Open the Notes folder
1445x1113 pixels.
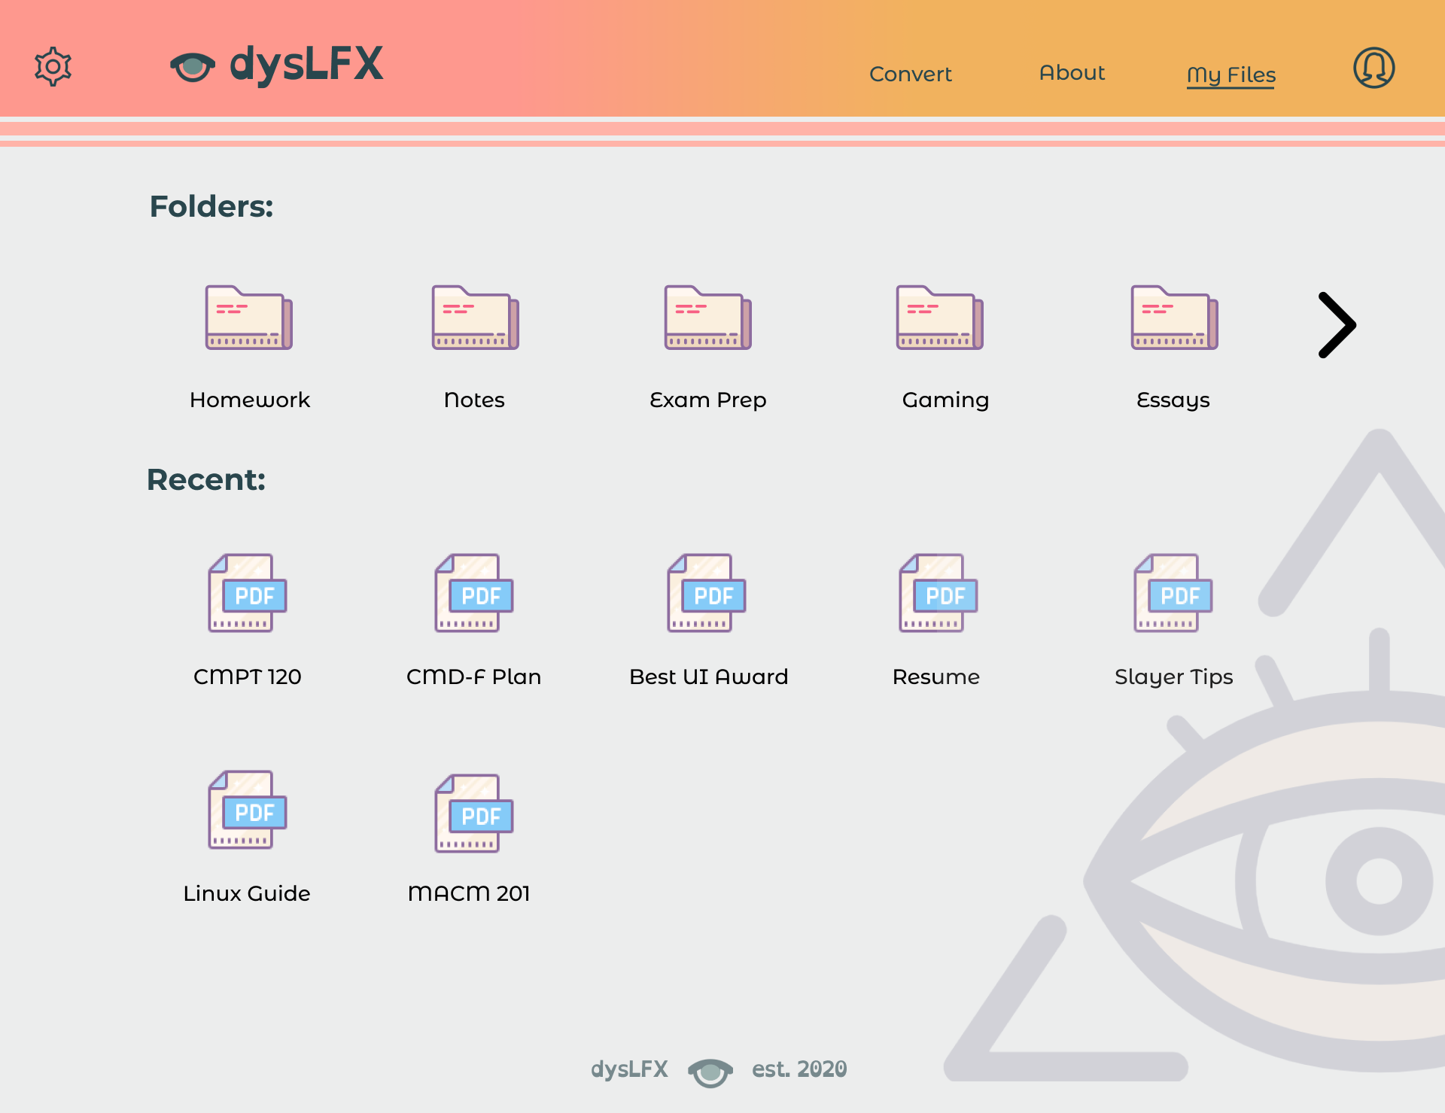coord(475,318)
